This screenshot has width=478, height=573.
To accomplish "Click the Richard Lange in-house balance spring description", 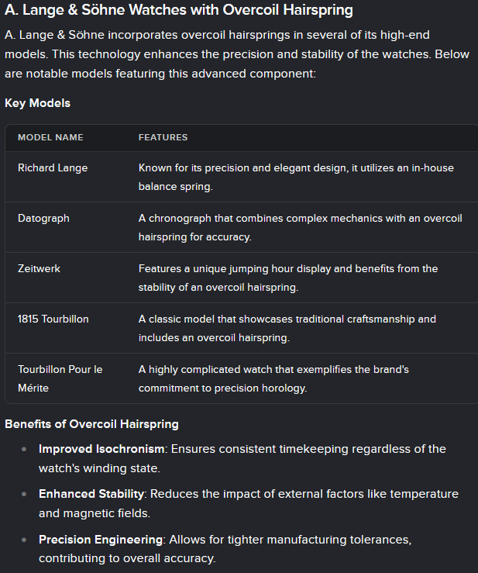I will [x=296, y=178].
